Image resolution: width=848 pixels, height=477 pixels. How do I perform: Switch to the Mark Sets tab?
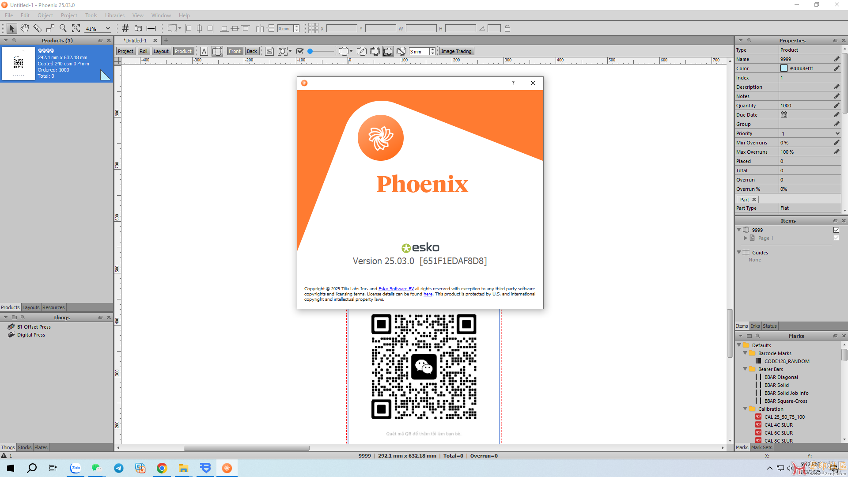pos(762,447)
